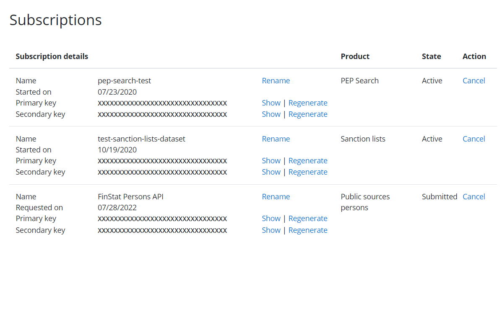Regenerate secondary key for test-sanction-lists-dataset

(308, 172)
